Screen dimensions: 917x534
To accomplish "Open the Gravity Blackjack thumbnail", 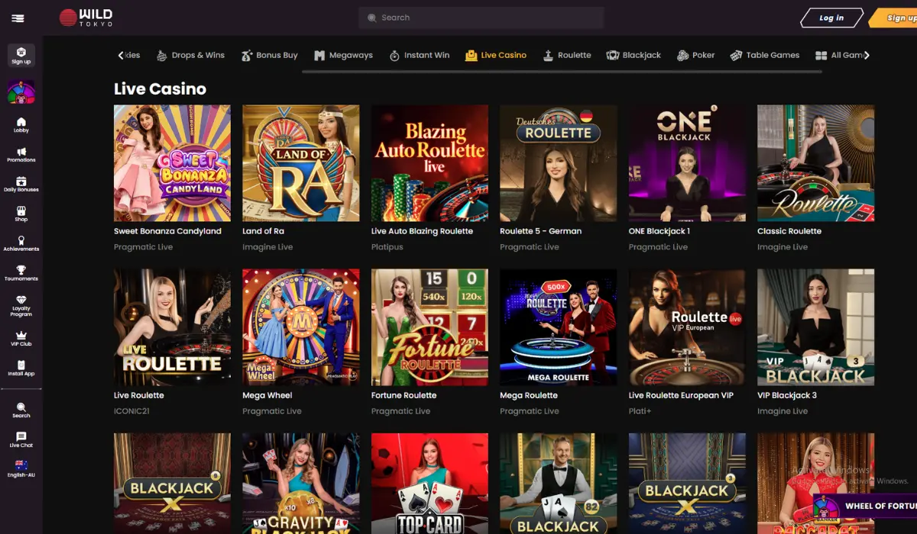I will pyautogui.click(x=301, y=484).
